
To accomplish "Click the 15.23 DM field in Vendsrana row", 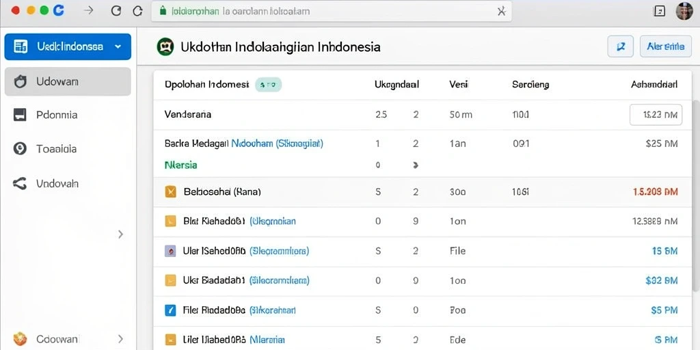I will [x=656, y=115].
